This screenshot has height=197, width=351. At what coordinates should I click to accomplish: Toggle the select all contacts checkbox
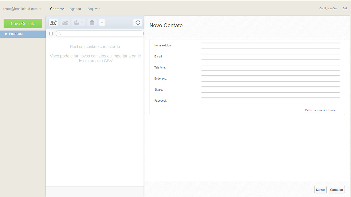click(x=51, y=34)
